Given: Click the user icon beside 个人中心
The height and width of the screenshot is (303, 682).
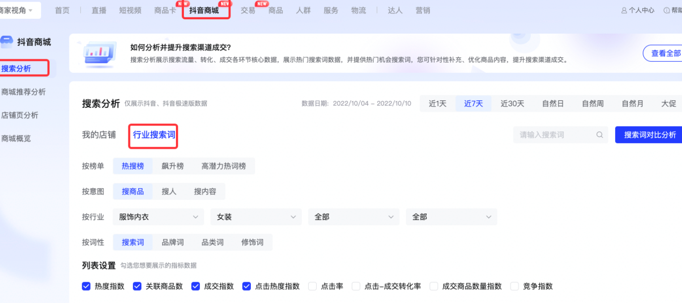Looking at the screenshot, I should (x=624, y=10).
